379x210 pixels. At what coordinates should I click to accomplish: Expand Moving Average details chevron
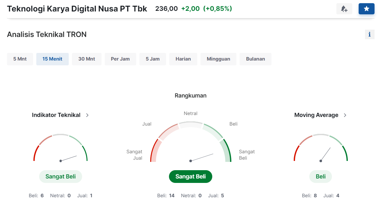point(345,115)
